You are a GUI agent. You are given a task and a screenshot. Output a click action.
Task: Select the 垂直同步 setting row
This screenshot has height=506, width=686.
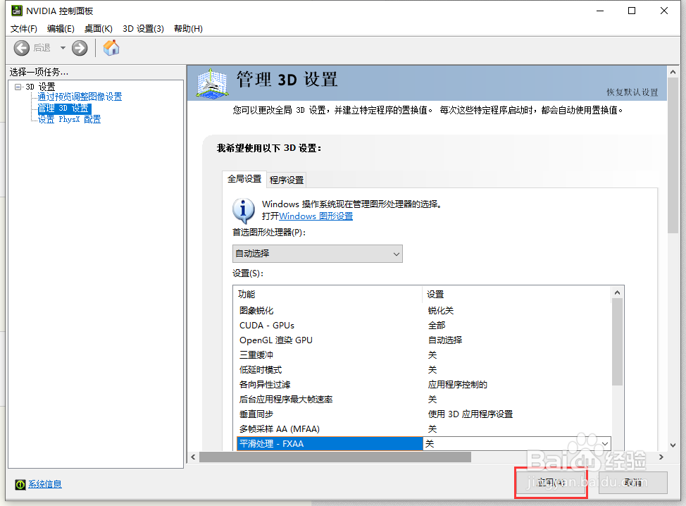tap(423, 414)
